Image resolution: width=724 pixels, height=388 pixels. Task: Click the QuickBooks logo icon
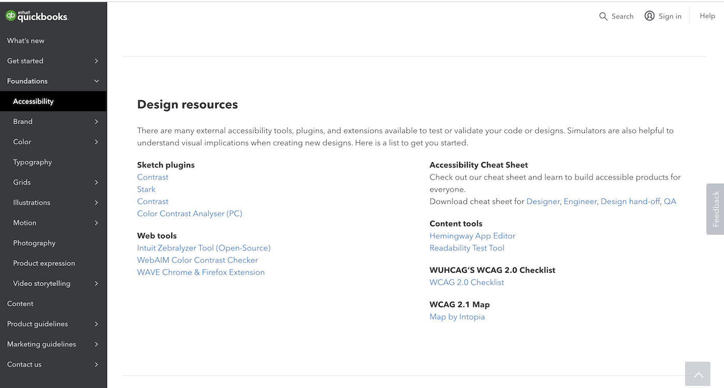[x=11, y=16]
